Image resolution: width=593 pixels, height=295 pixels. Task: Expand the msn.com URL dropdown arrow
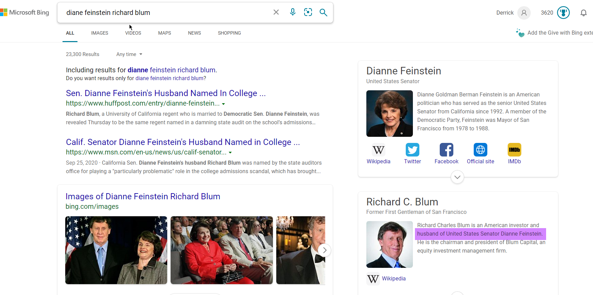coord(230,153)
